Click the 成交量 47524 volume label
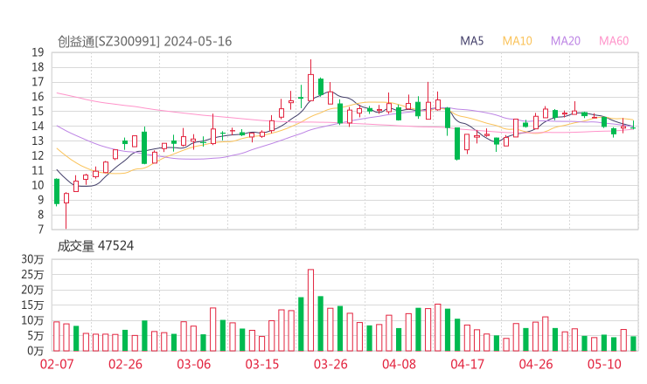647x384 pixels. coord(95,246)
